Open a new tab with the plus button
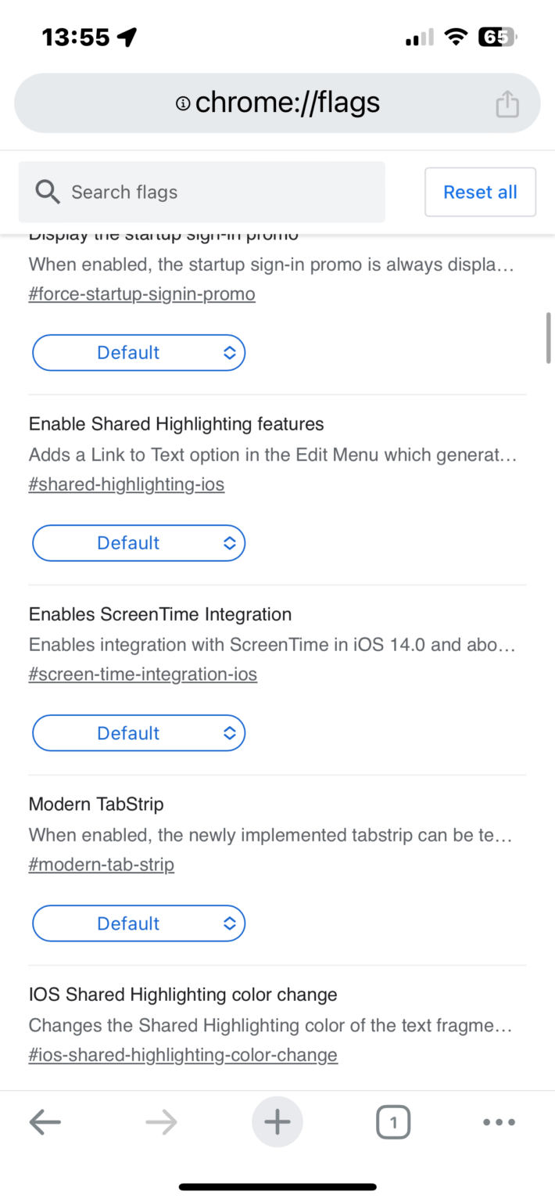This screenshot has height=1202, width=555. click(277, 1121)
